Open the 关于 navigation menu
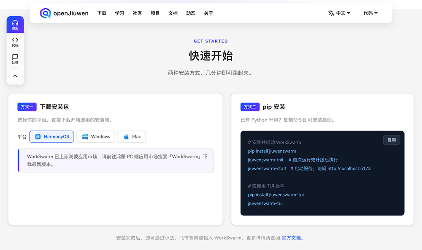 coord(208,13)
